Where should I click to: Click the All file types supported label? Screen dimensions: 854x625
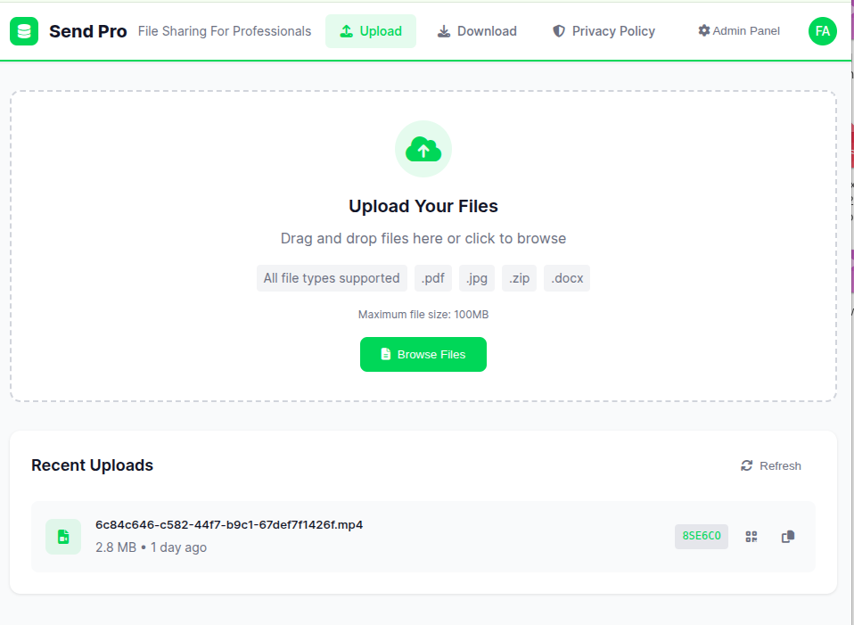(332, 277)
